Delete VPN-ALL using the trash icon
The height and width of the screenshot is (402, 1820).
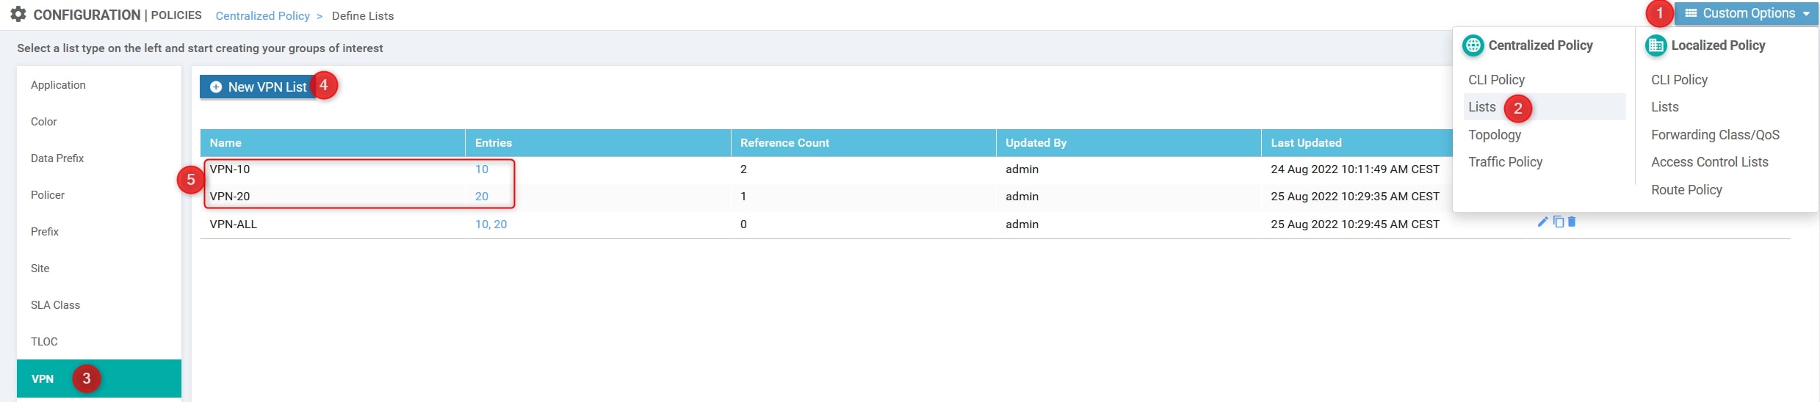(x=1572, y=222)
